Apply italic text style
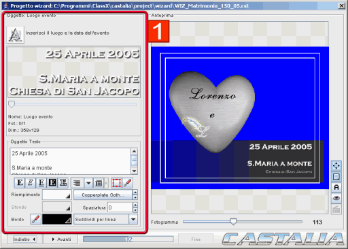The height and width of the screenshot is (249, 348). pyautogui.click(x=31, y=183)
